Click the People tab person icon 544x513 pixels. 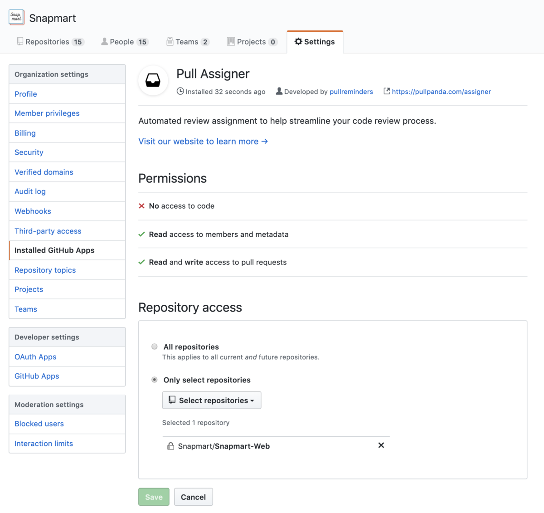(x=104, y=41)
